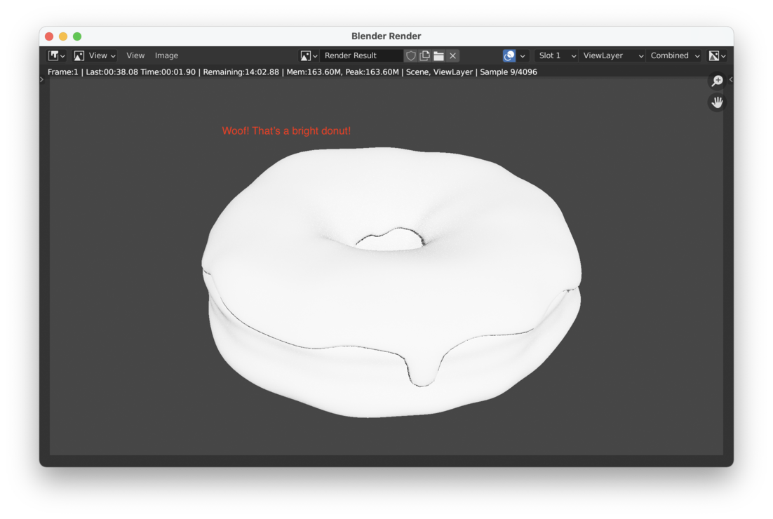Open the Image menu
The image size is (773, 519).
pyautogui.click(x=166, y=55)
